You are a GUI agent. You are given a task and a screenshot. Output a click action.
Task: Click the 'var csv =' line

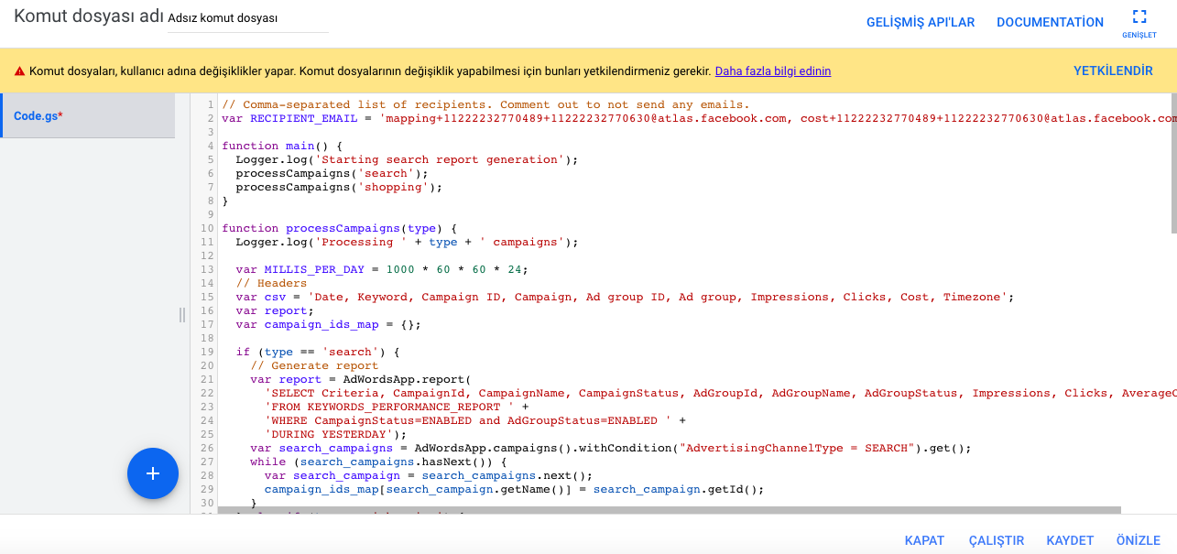[625, 297]
